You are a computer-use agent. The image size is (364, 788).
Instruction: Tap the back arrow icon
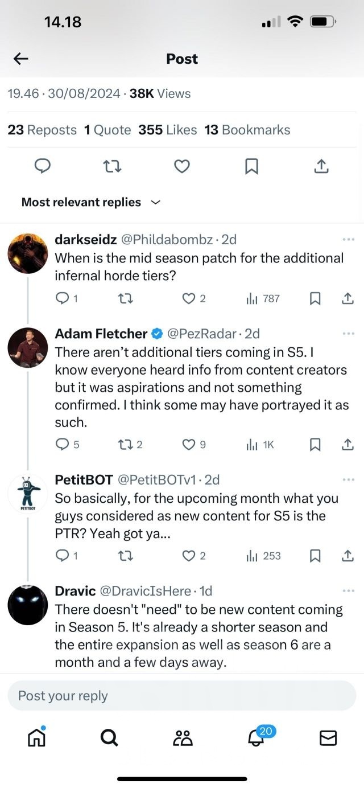(21, 59)
